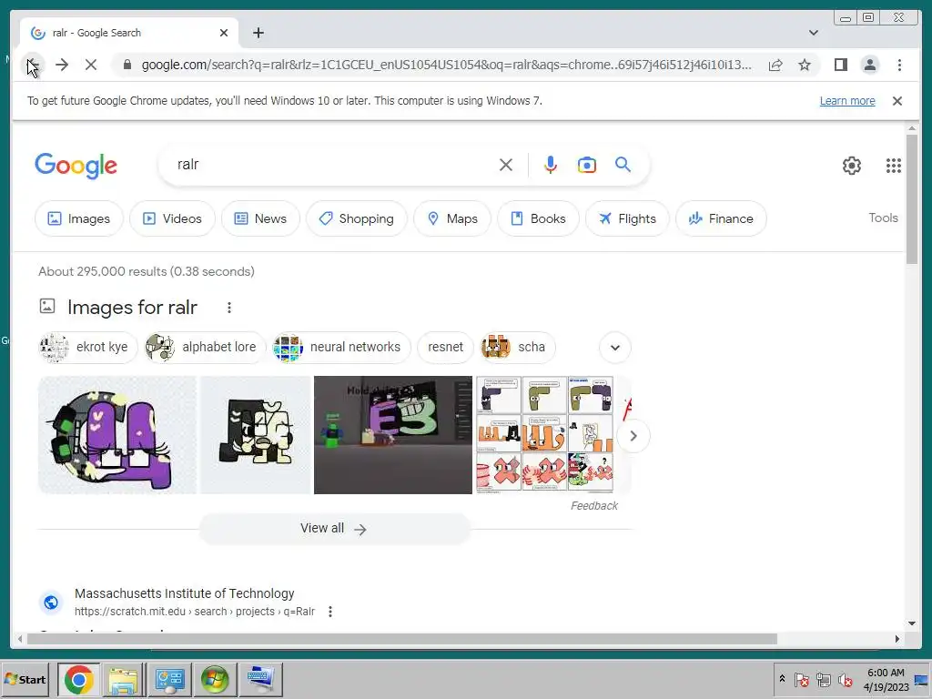932x699 pixels.
Task: Open File Explorer from the taskbar
Action: tap(124, 679)
